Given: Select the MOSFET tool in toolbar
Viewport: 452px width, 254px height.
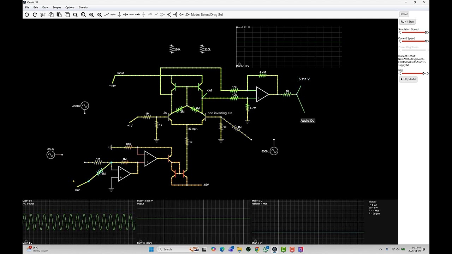Looking at the screenshot, I should pyautogui.click(x=175, y=14).
